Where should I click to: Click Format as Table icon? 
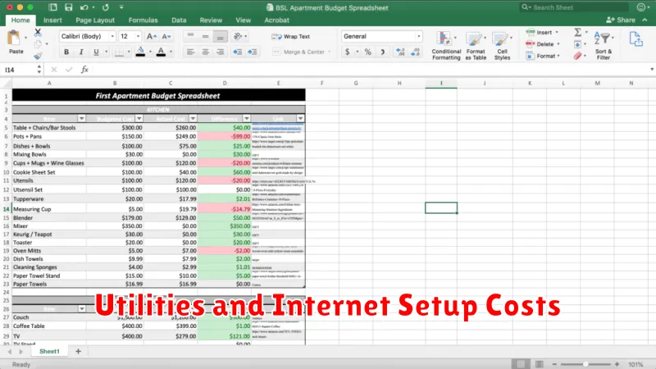point(476,45)
